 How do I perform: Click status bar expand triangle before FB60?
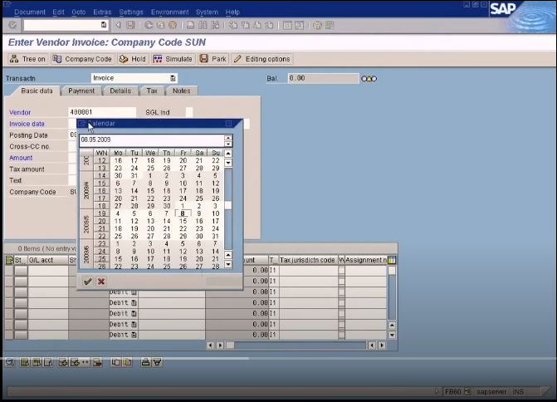click(437, 391)
